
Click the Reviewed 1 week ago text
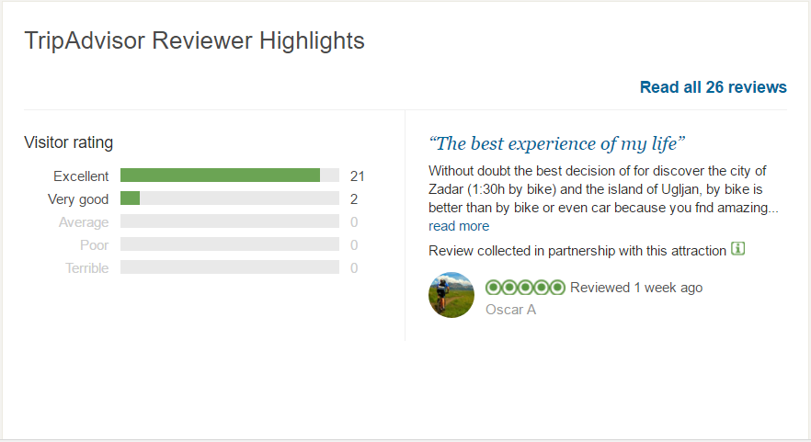click(x=636, y=288)
